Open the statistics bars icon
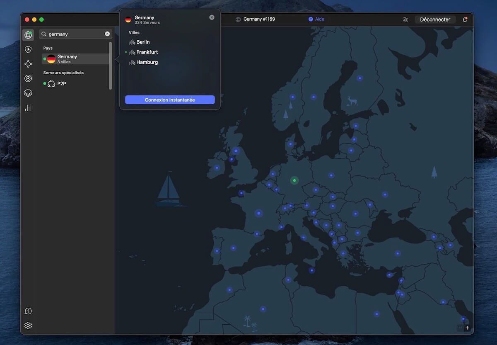 tap(28, 107)
